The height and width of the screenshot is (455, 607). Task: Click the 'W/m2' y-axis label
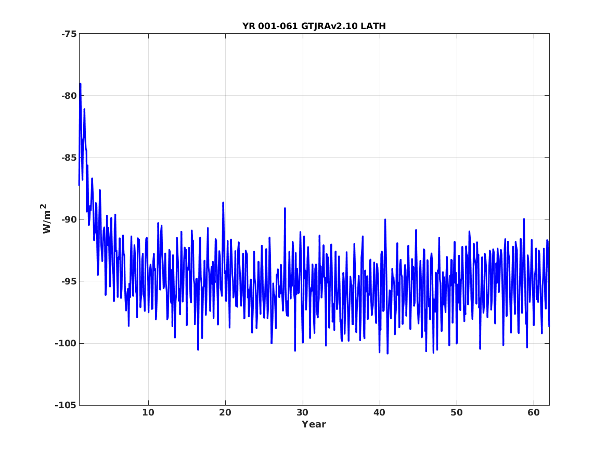[46, 219]
